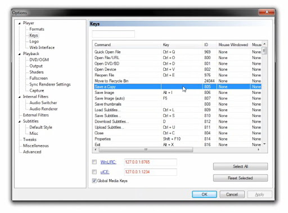The image size is (288, 213).
Task: Click the horizontal scroll left arrow
Action: click(96, 149)
